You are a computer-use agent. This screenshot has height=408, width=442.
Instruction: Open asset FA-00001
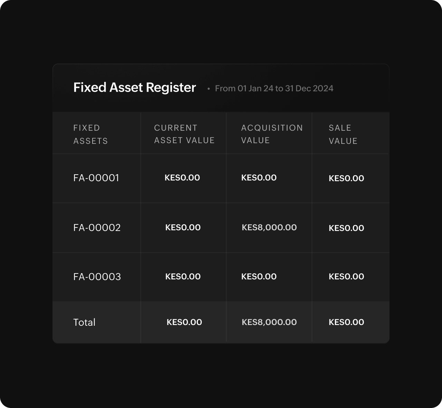(x=96, y=178)
